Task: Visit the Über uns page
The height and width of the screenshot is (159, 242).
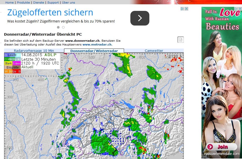Action: 68,3
